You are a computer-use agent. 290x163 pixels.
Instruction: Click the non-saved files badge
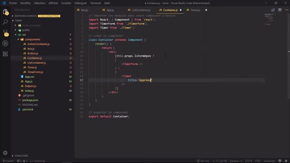(49, 16)
